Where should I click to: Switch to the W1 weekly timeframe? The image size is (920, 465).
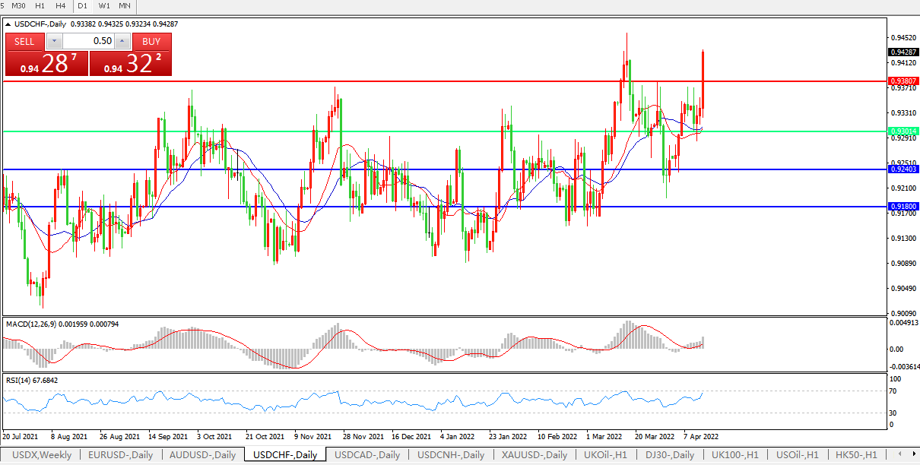[104, 6]
